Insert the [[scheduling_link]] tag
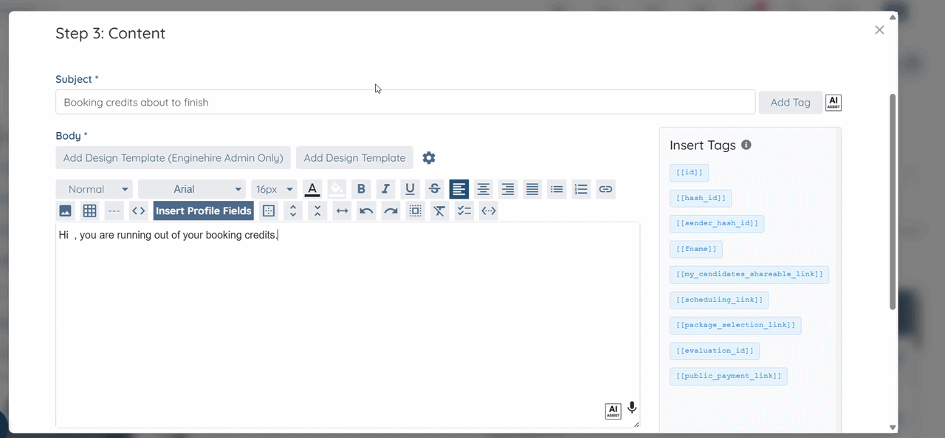The height and width of the screenshot is (438, 945). coord(720,300)
